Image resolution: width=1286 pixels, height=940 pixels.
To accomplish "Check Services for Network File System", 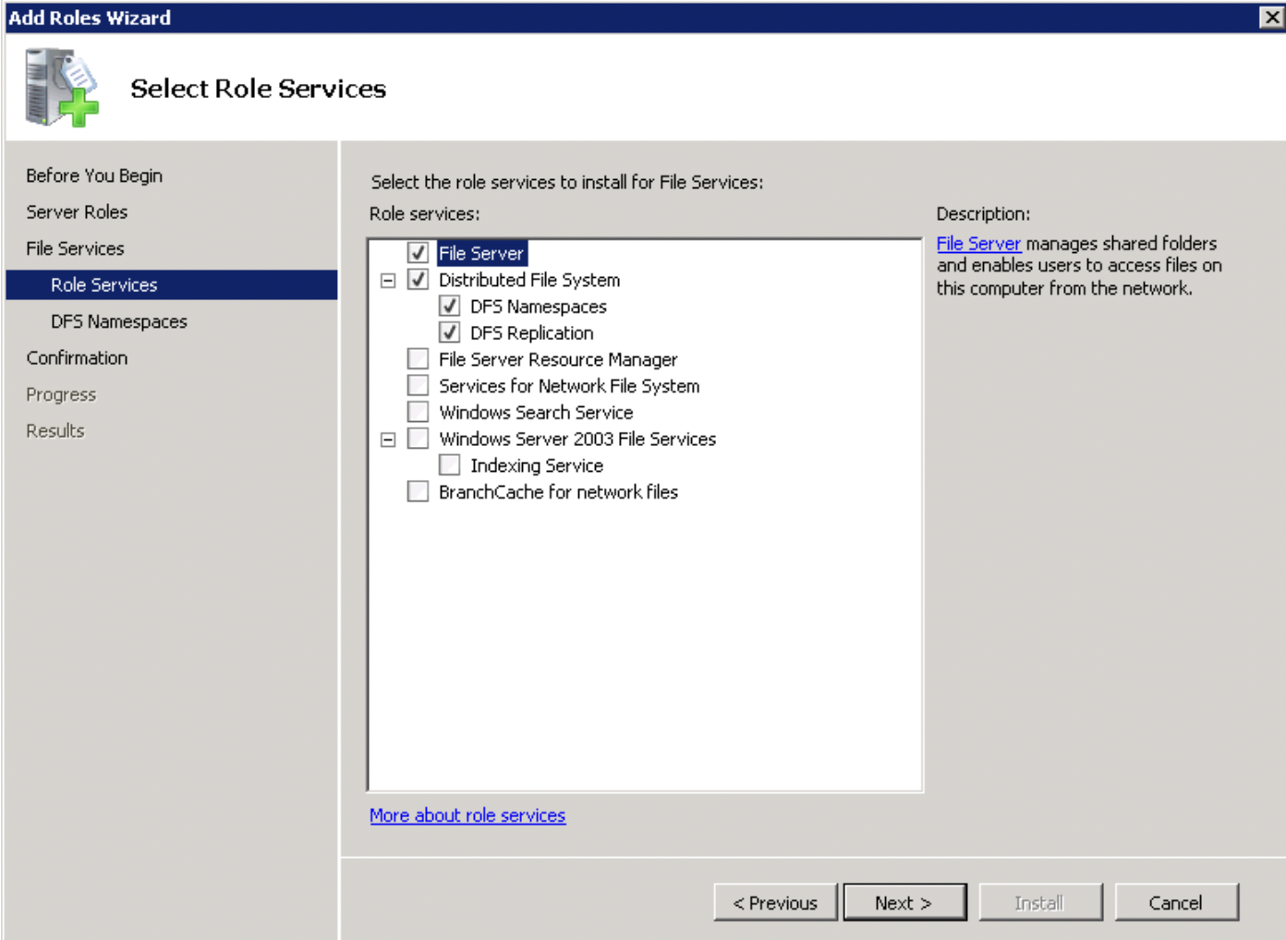I will (x=418, y=385).
